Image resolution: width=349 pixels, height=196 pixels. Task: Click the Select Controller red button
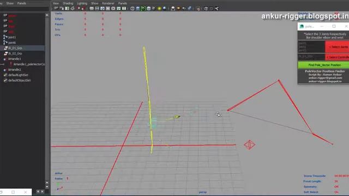tap(337, 57)
